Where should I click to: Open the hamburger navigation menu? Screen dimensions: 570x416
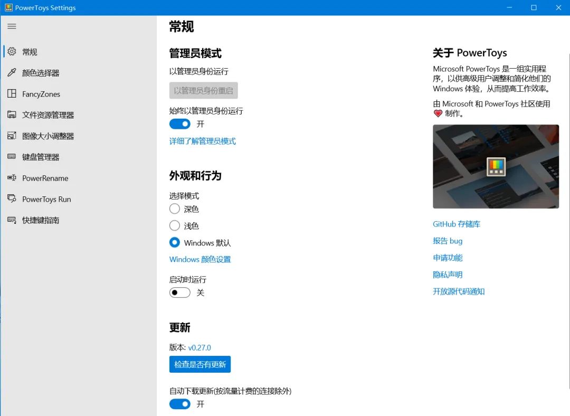point(12,26)
